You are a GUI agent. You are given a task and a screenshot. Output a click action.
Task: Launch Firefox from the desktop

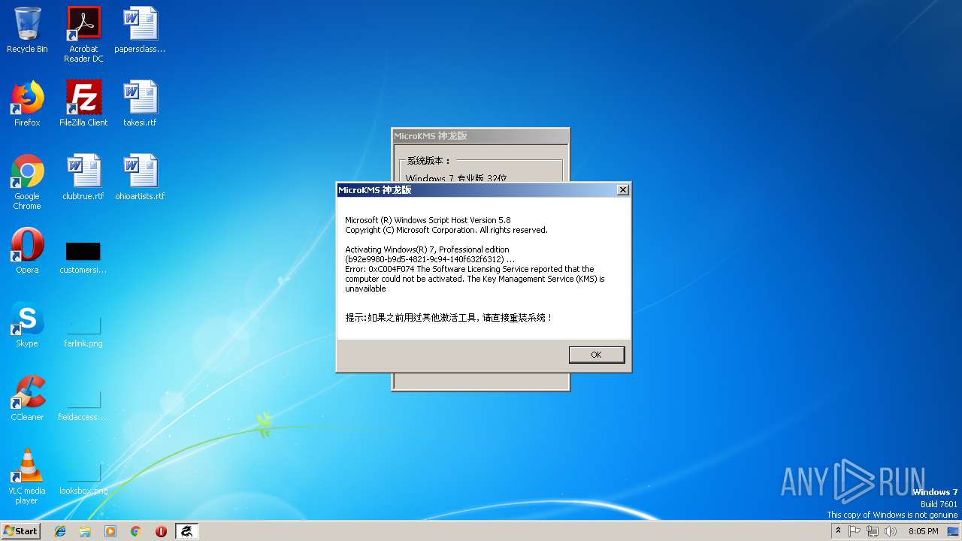point(27,104)
